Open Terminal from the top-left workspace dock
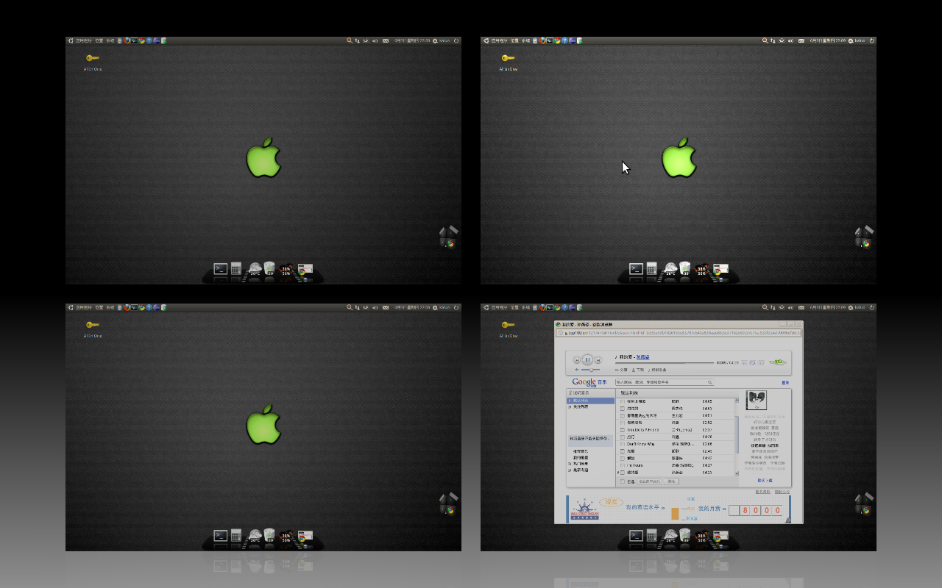Screen dimensions: 942x588 (220, 269)
